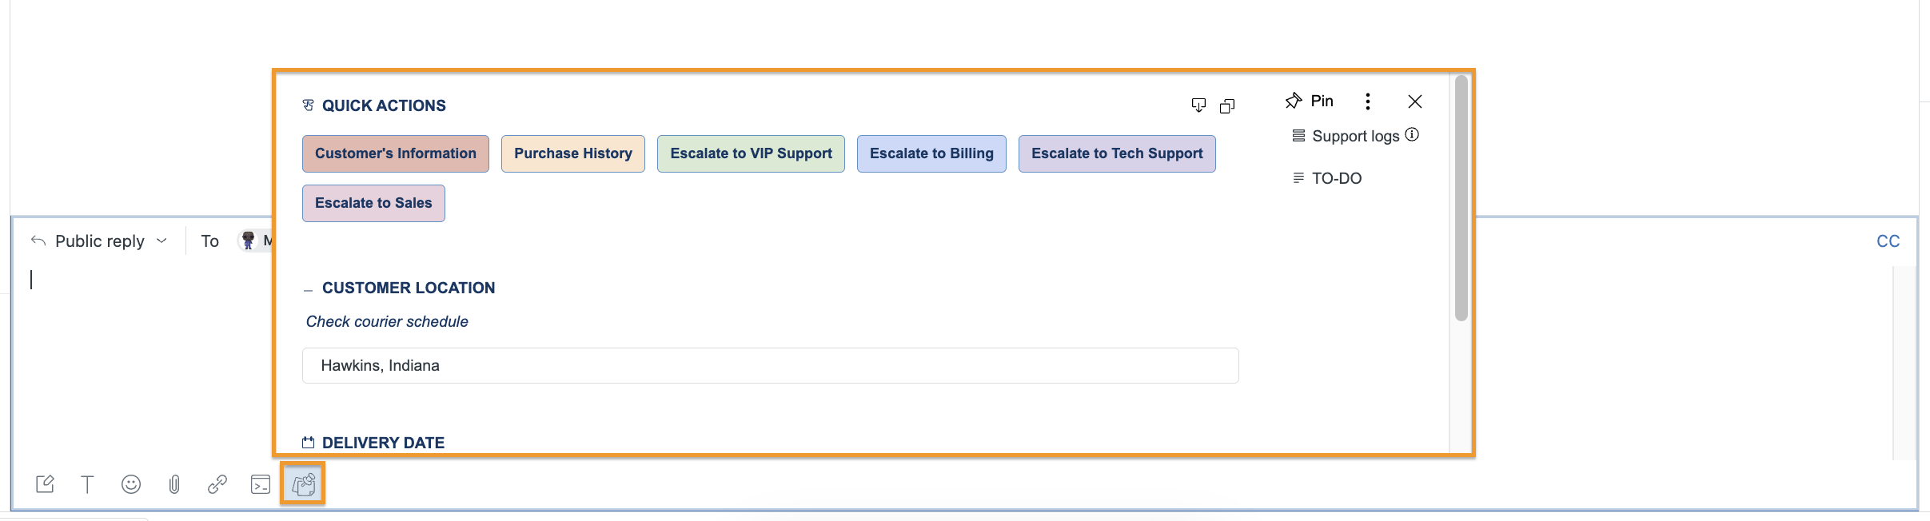This screenshot has height=521, width=1930.
Task: Open the macro console icon
Action: 261,484
